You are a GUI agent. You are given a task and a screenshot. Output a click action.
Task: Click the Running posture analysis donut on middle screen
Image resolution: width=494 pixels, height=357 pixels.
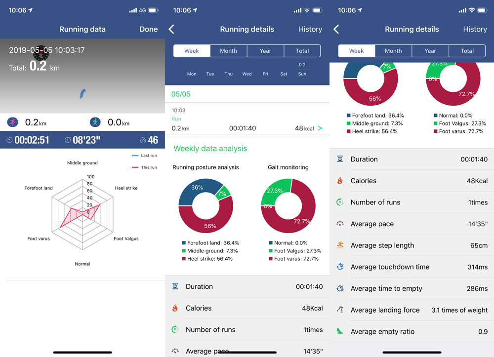pyautogui.click(x=206, y=206)
